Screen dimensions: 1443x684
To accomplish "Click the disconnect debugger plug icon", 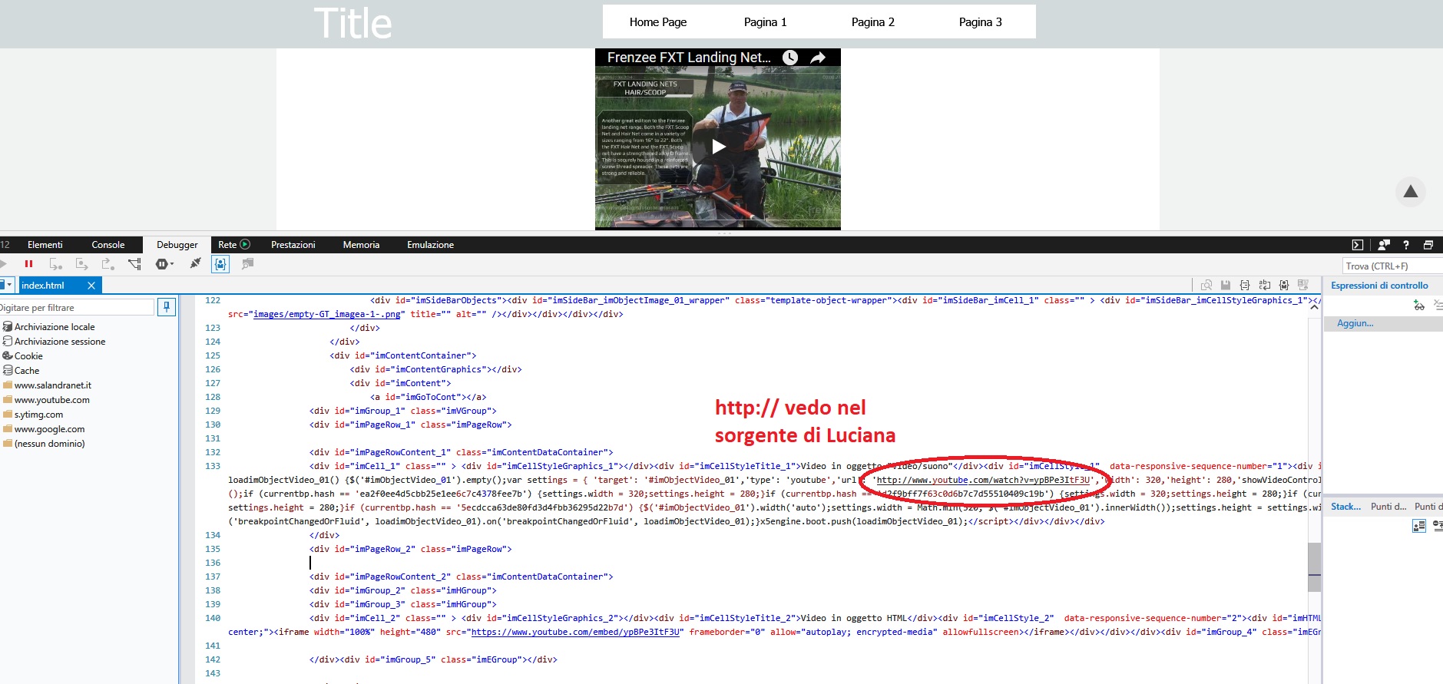I will (195, 263).
